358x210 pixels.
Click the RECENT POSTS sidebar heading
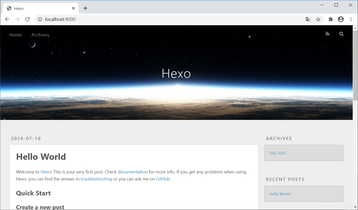click(x=285, y=179)
